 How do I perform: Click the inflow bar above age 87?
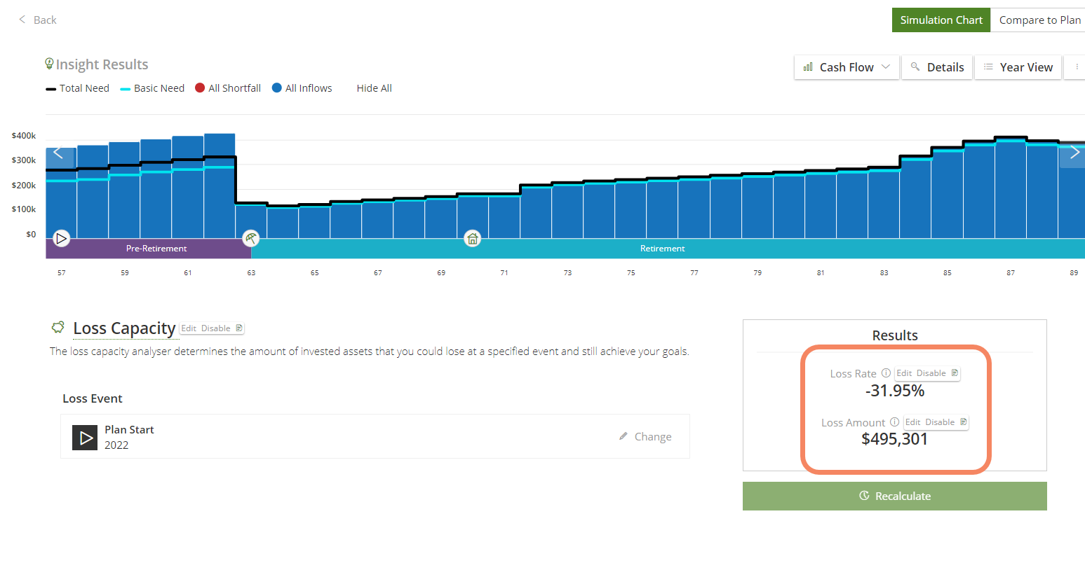[1011, 189]
